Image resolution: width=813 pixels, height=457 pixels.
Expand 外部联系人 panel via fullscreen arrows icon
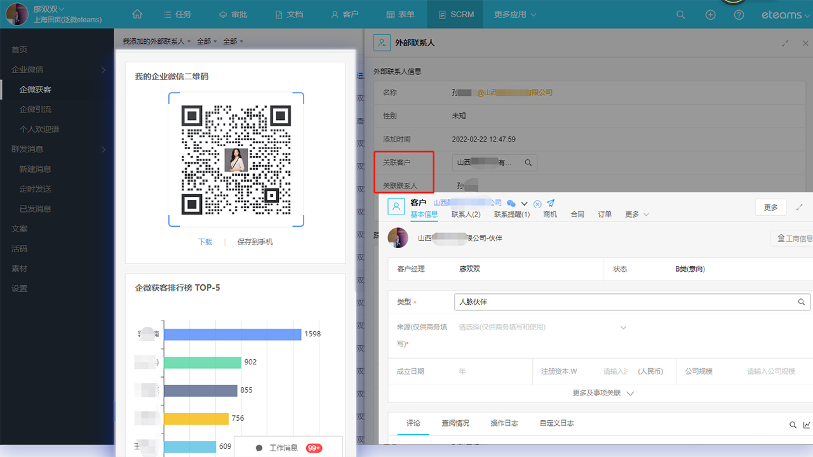(785, 43)
